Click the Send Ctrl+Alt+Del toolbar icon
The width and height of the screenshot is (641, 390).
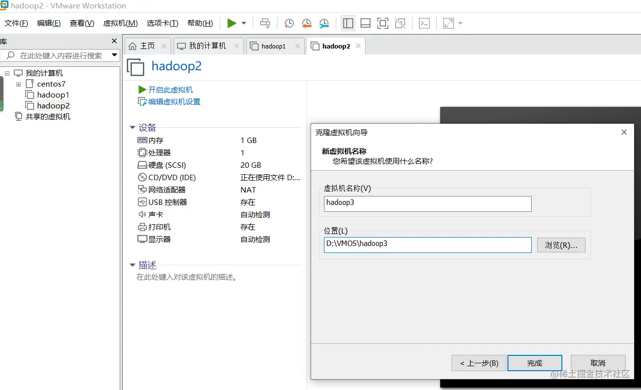(x=265, y=23)
